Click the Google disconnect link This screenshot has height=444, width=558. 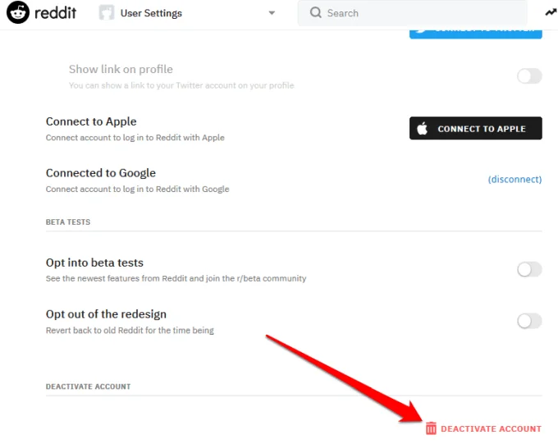pos(515,179)
